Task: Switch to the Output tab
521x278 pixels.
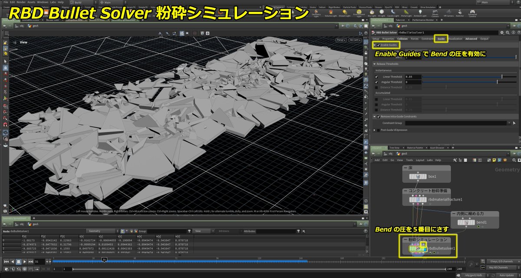Action: point(484,39)
